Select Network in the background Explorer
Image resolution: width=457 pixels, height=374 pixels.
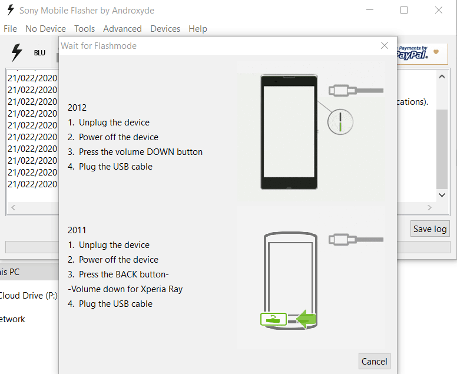[x=12, y=319]
